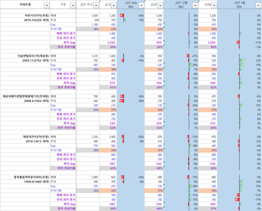This screenshot has height=211, width=262.
Task: Click 최저 전세가율 label for 동부올림픽타운아파트
Action: pyautogui.click(x=63, y=209)
